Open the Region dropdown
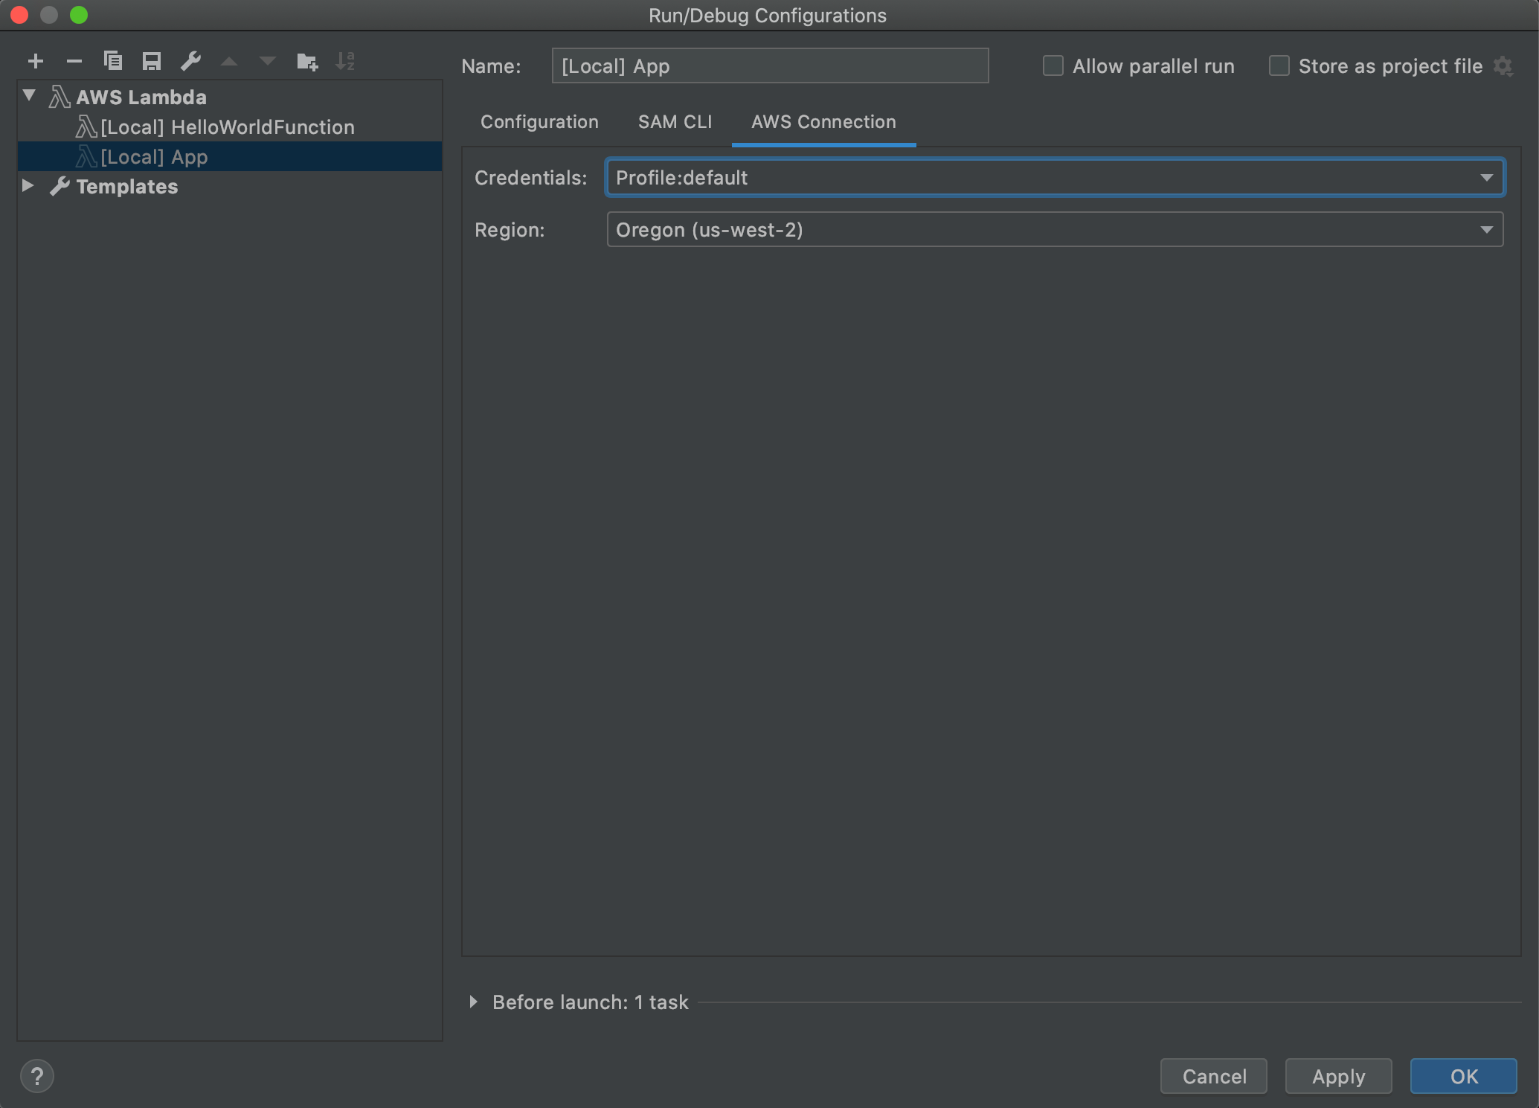Image resolution: width=1539 pixels, height=1108 pixels. (1486, 229)
